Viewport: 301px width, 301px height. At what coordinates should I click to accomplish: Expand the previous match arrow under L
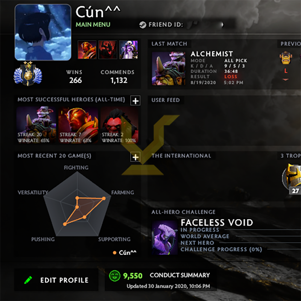[286, 79]
